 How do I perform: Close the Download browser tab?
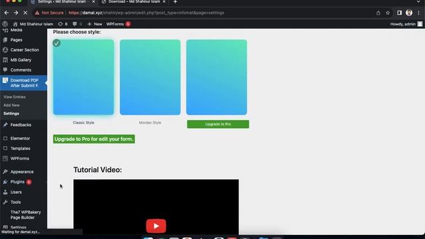click(x=164, y=1)
